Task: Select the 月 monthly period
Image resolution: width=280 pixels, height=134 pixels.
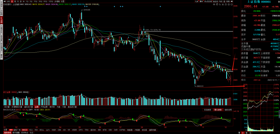Action: coord(18,2)
